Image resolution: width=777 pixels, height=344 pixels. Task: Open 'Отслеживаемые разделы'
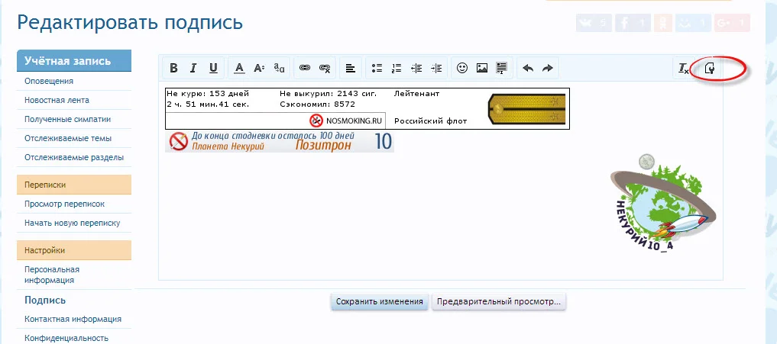pos(74,158)
